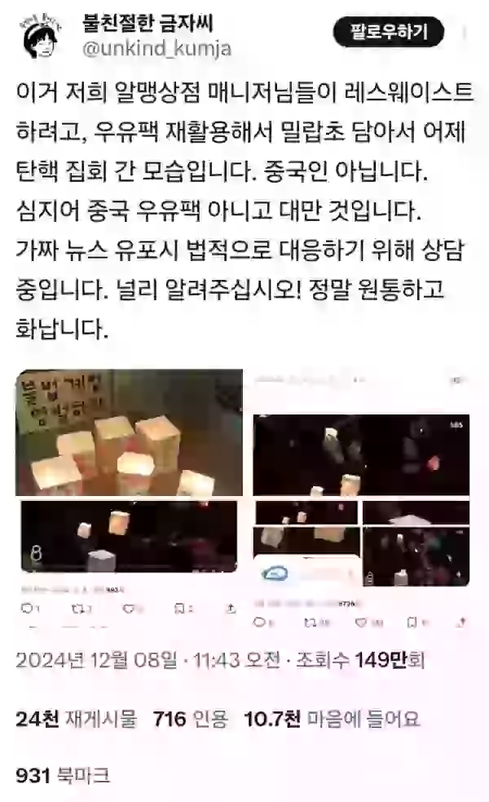Image resolution: width=489 pixels, height=802 pixels.
Task: Open the candle milk-carton photo with handwritten sign
Action: pyautogui.click(x=130, y=432)
